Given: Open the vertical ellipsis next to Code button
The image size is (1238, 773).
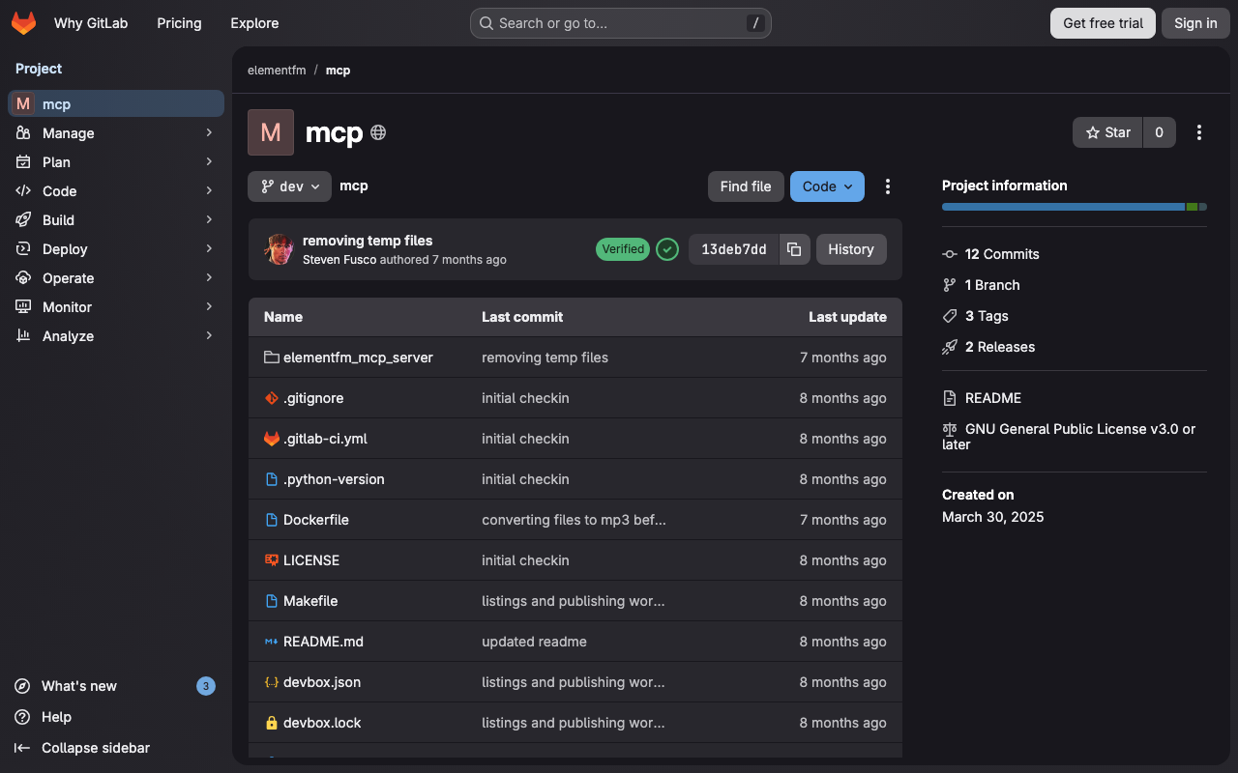Looking at the screenshot, I should coord(888,186).
